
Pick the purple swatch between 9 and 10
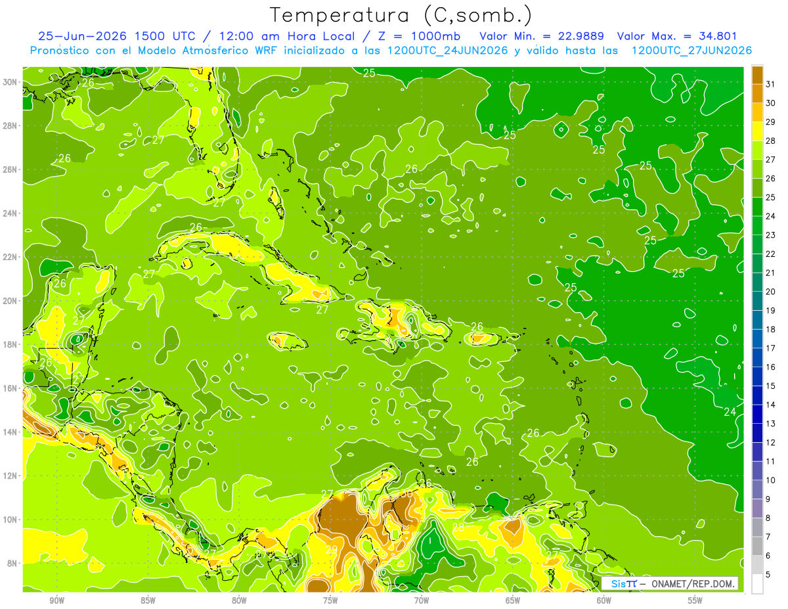757,489
